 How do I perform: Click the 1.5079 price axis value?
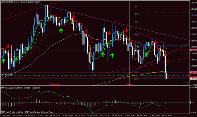coord(194,34)
